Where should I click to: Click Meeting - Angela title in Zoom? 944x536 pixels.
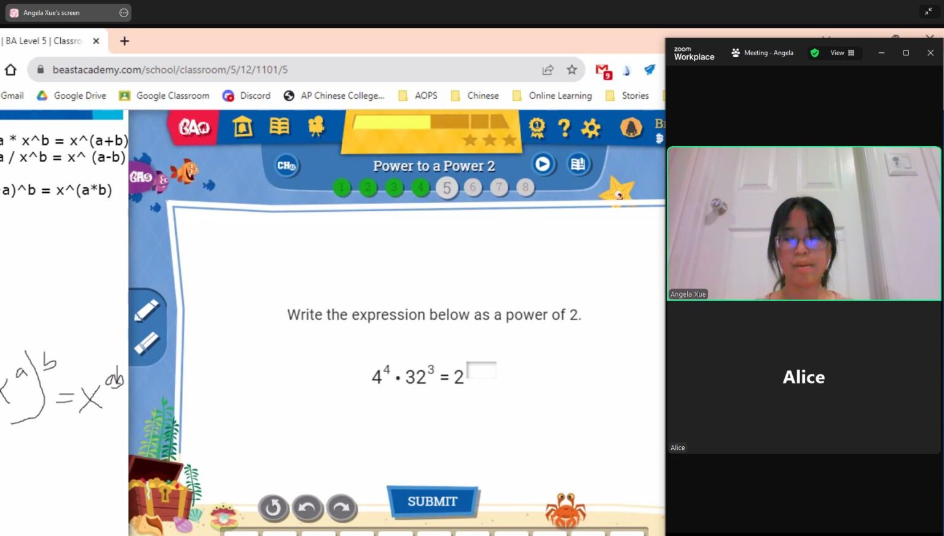point(762,53)
